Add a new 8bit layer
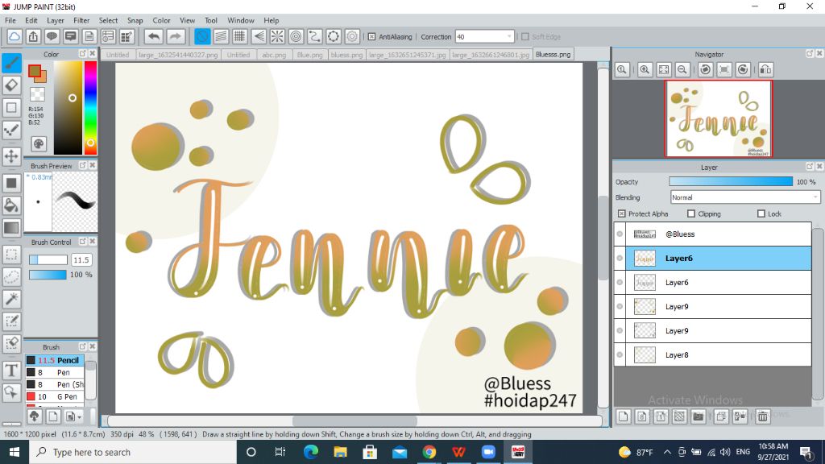The width and height of the screenshot is (825, 464). [642, 416]
